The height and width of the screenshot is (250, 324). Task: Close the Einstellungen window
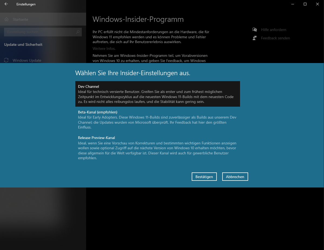318,4
